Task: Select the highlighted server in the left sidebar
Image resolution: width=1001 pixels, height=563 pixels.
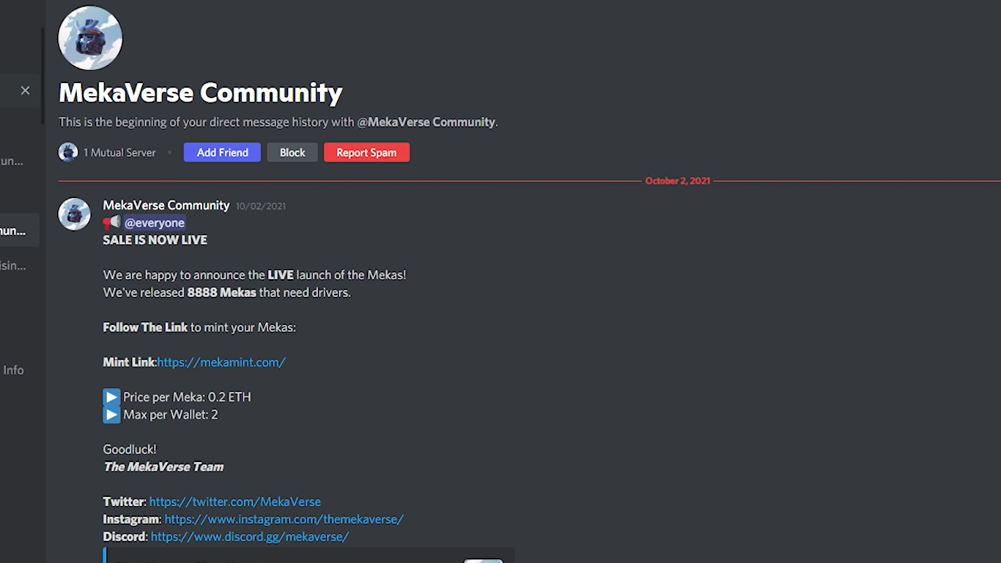Action: [20, 229]
